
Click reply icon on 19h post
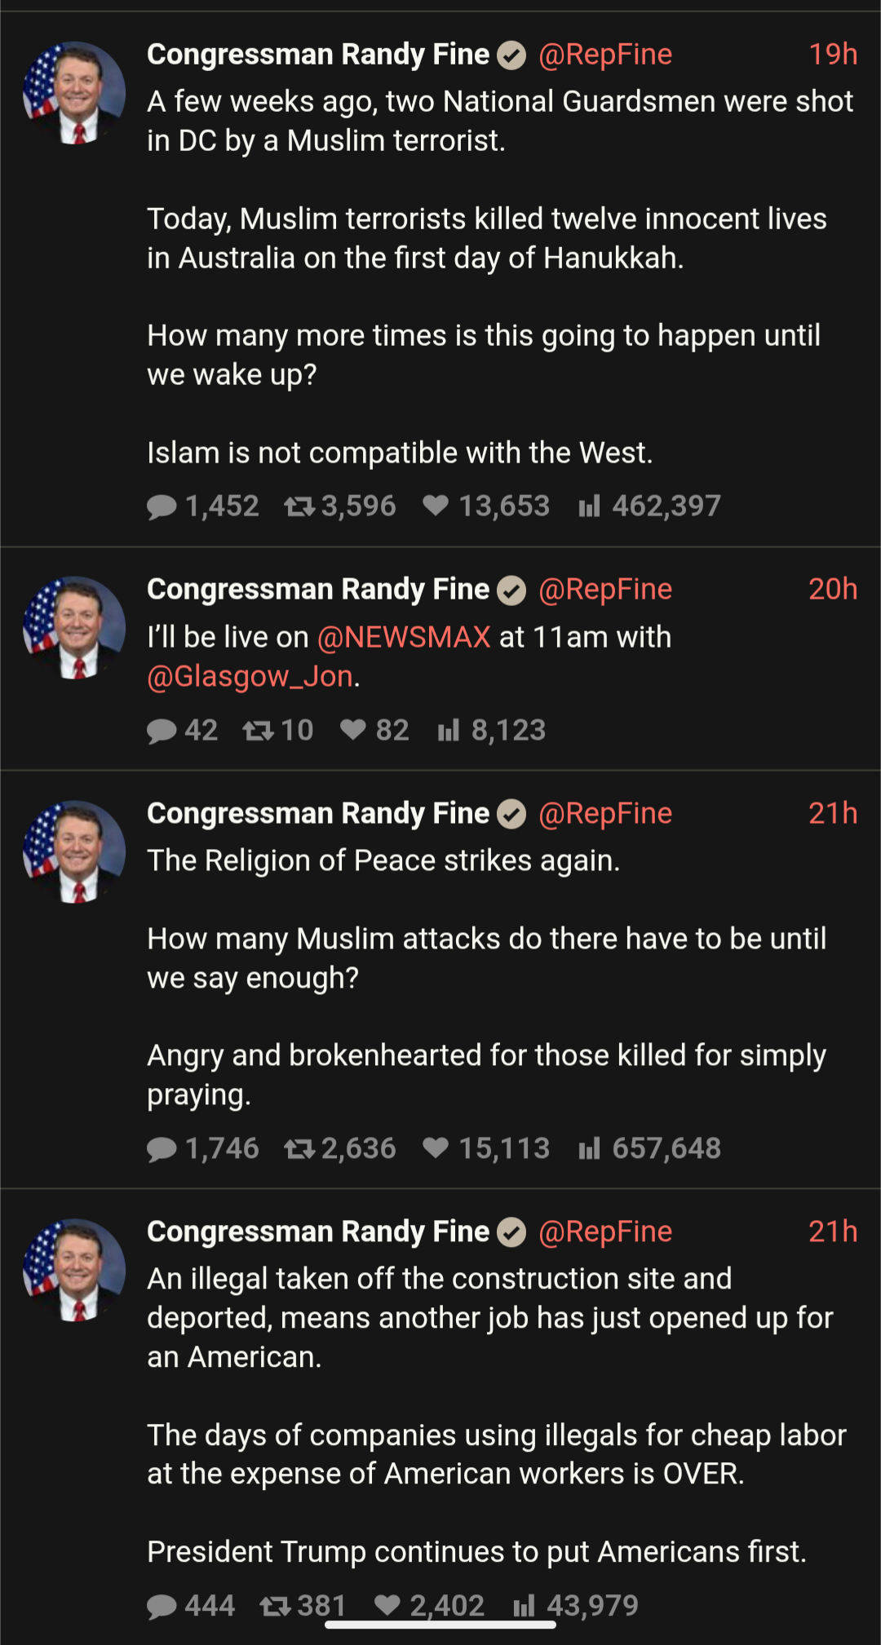tap(162, 507)
